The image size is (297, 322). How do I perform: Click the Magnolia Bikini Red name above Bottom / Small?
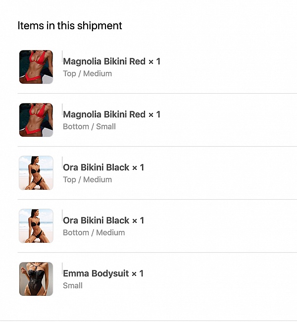104,114
